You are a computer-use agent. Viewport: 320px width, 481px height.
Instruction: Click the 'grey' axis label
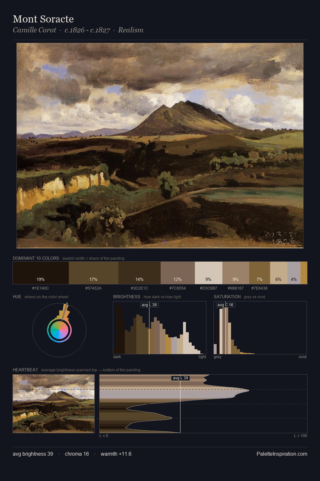(x=218, y=357)
